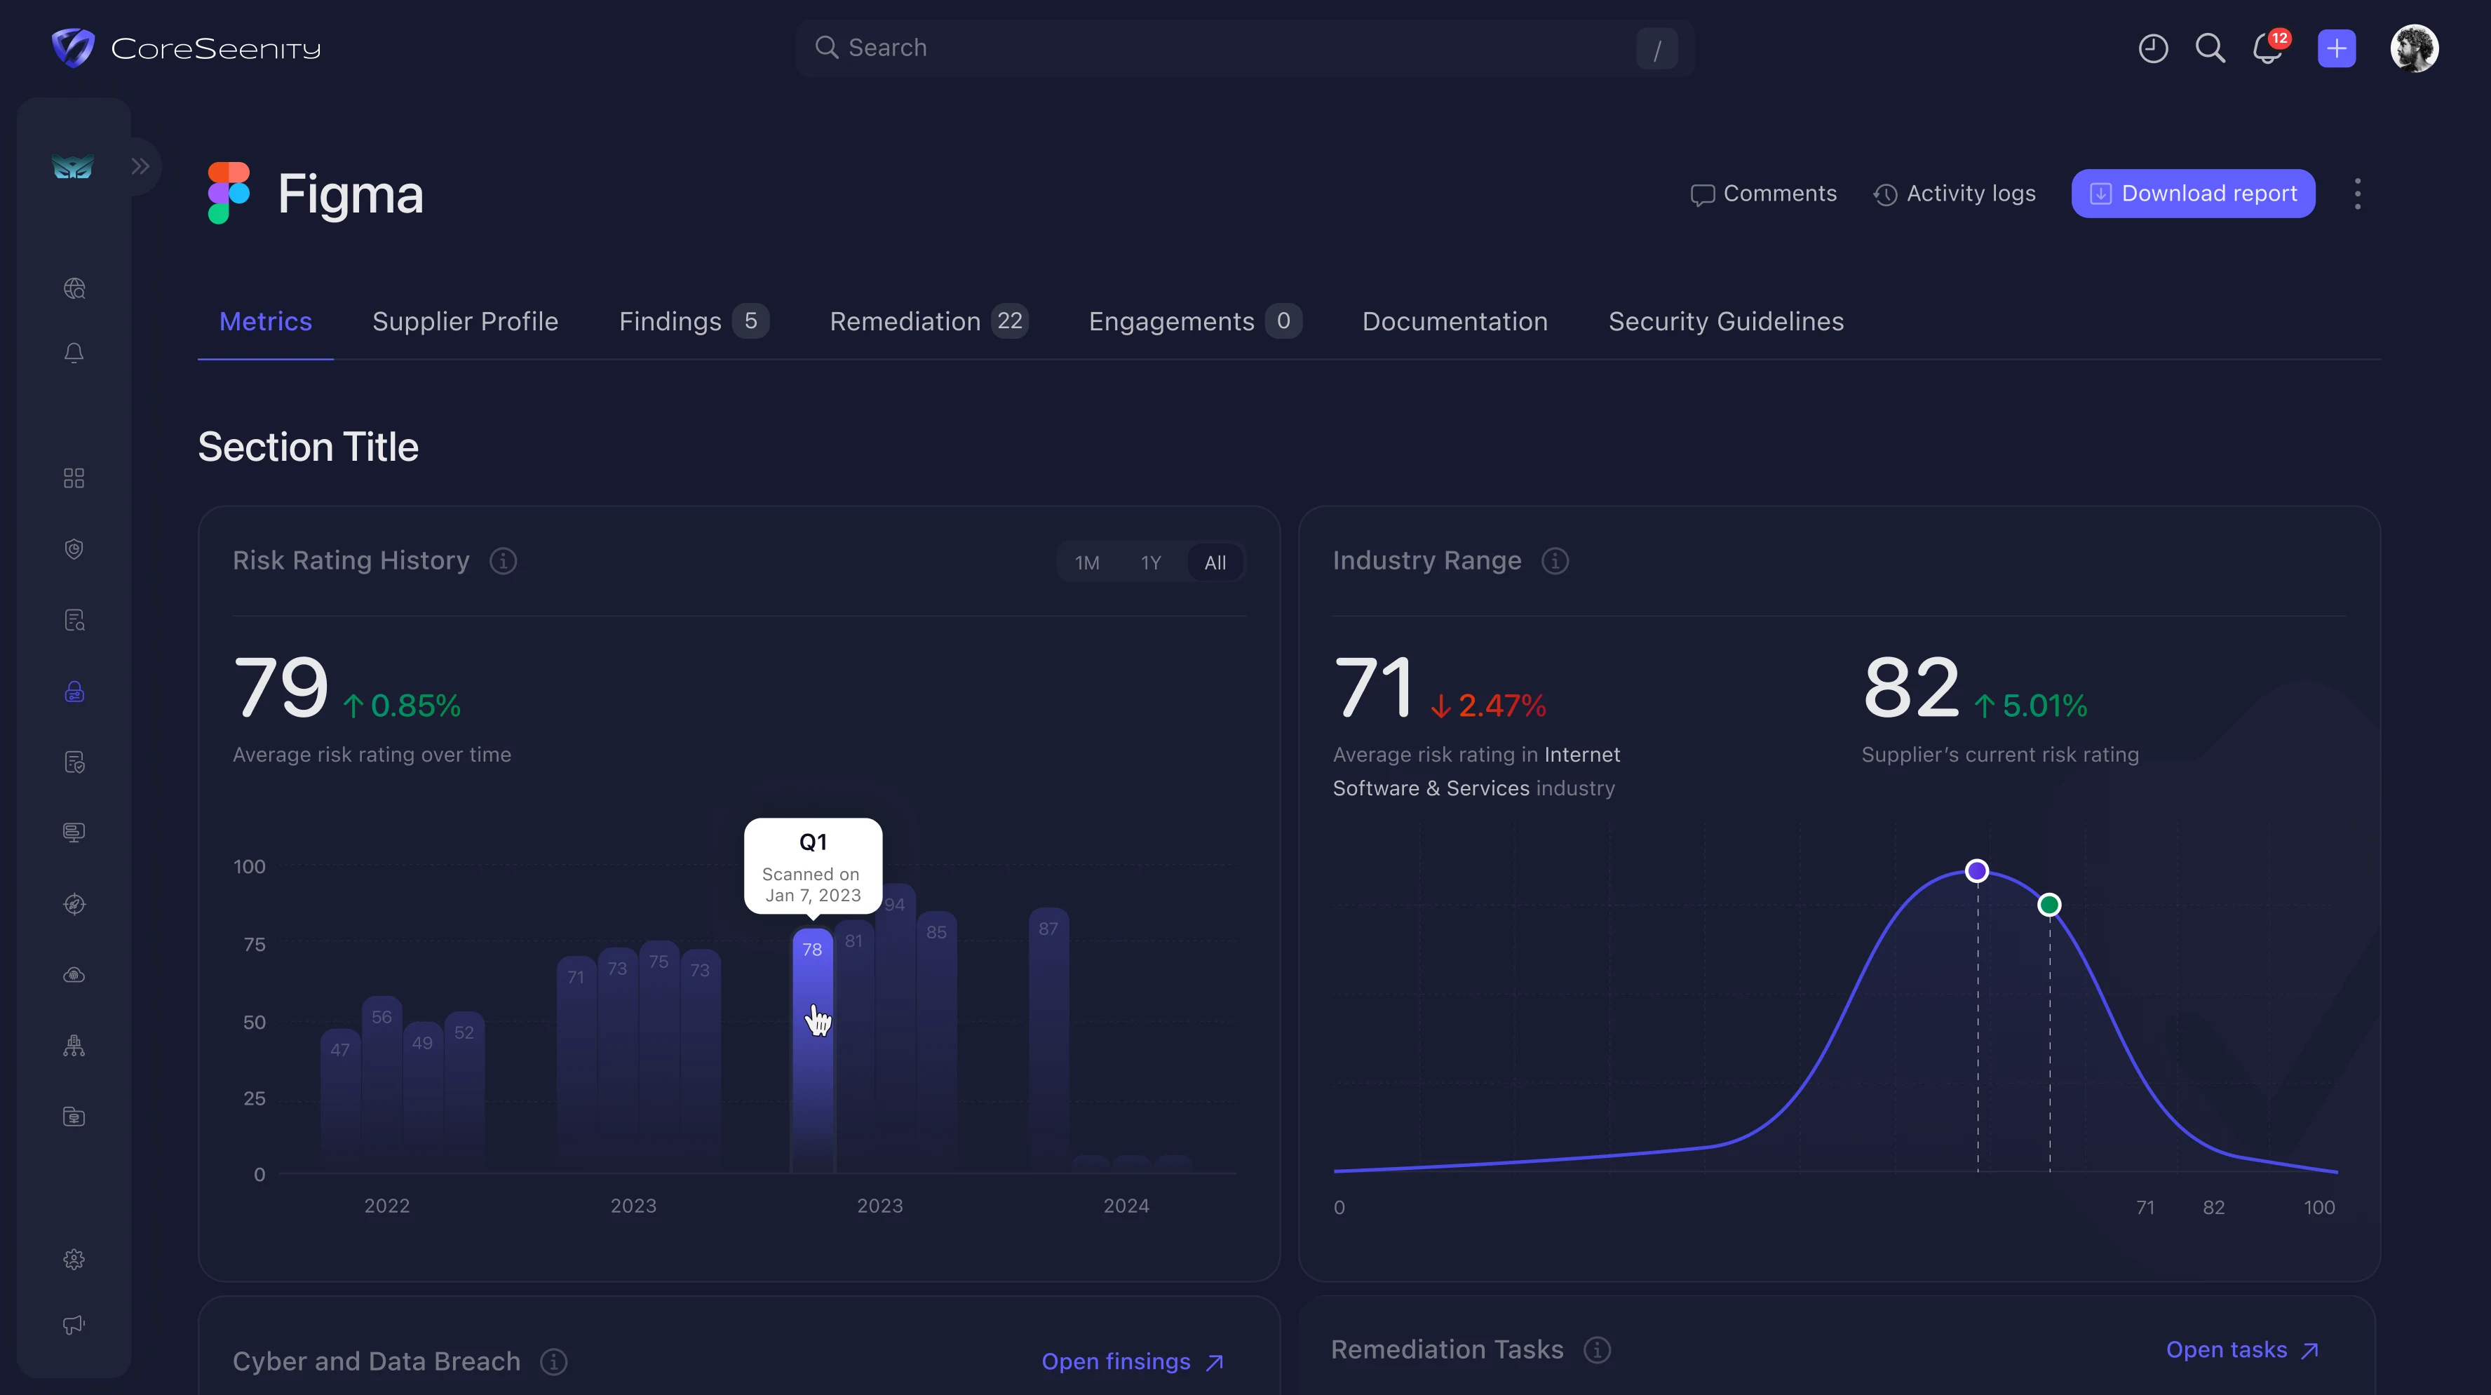
Task: Follow the Open finsings link
Action: point(1133,1362)
